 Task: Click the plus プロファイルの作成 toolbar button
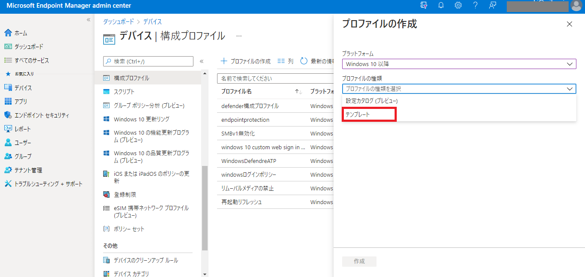[245, 61]
